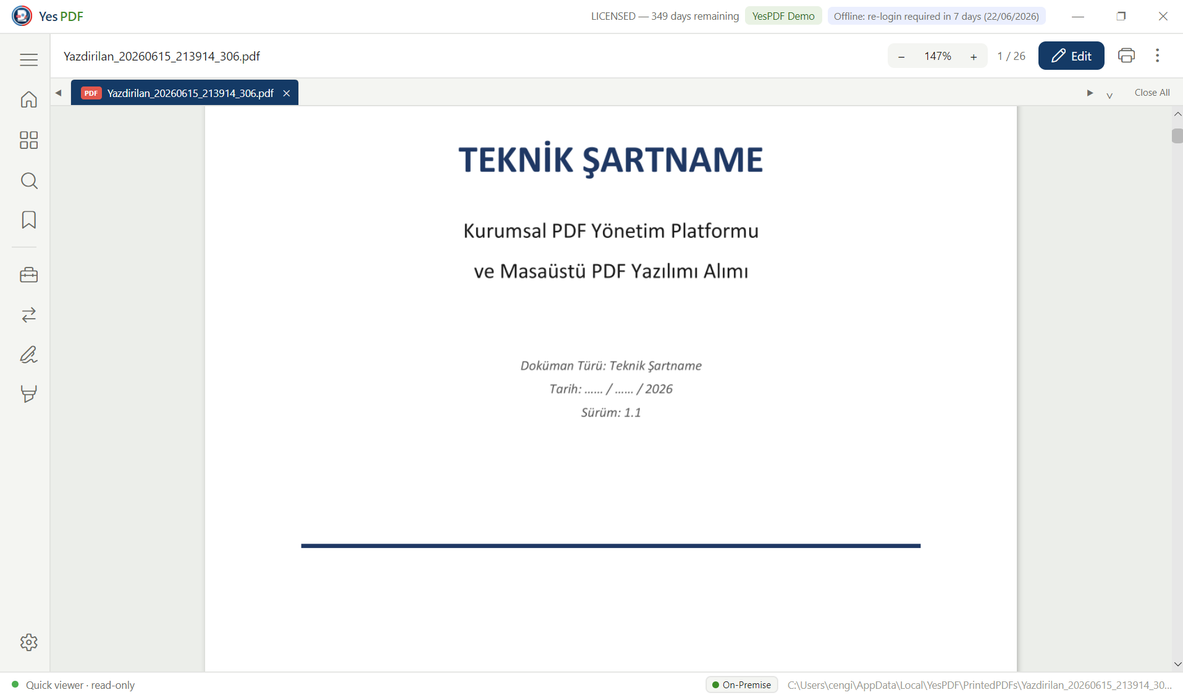
Task: Open the three-dot more options menu
Action: tap(1157, 56)
